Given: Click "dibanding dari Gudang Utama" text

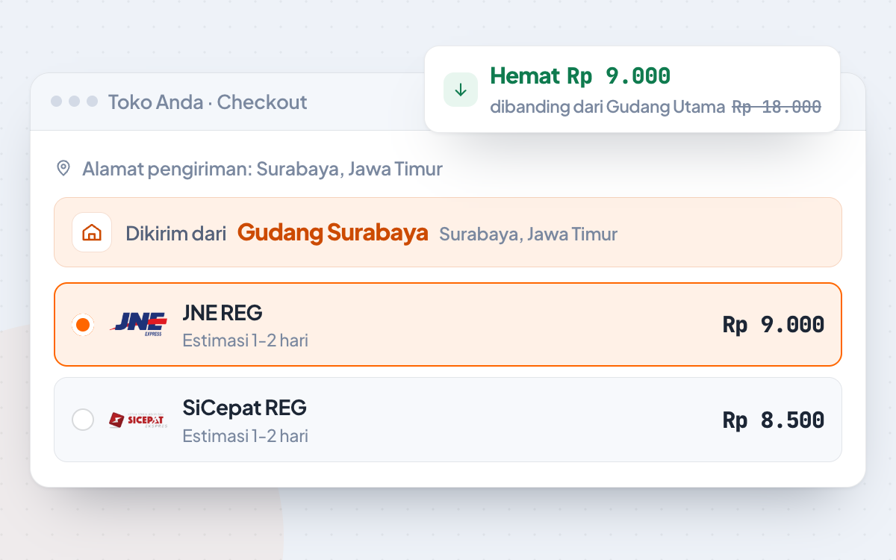Looking at the screenshot, I should (x=608, y=107).
